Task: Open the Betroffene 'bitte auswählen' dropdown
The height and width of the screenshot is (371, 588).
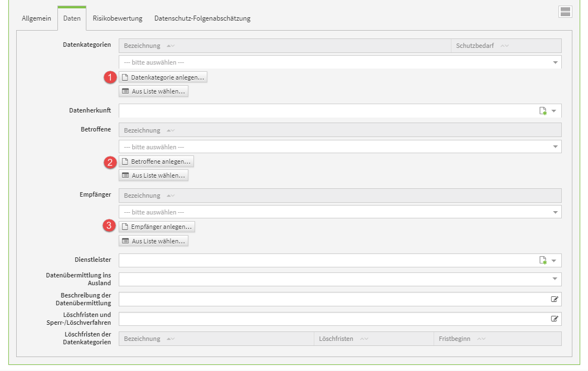Action: point(340,147)
